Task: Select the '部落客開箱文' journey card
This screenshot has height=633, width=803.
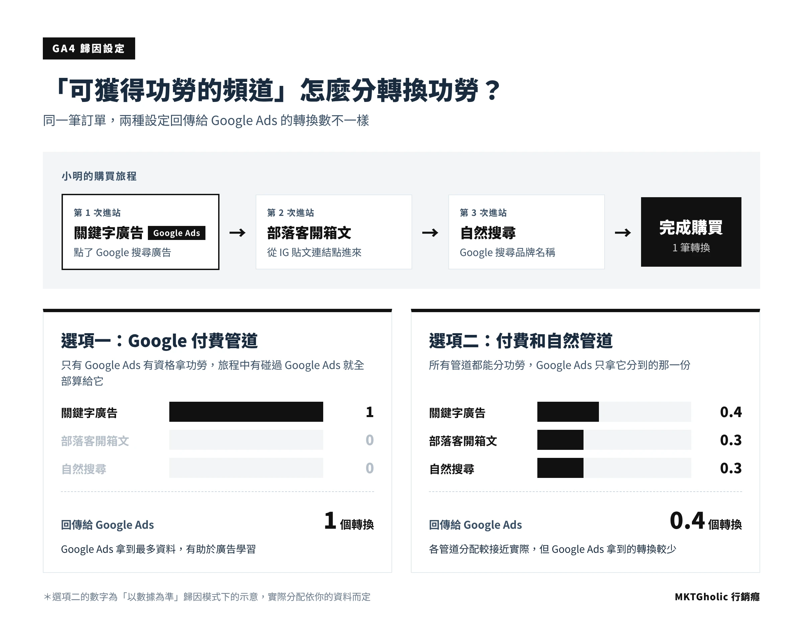Action: [334, 232]
